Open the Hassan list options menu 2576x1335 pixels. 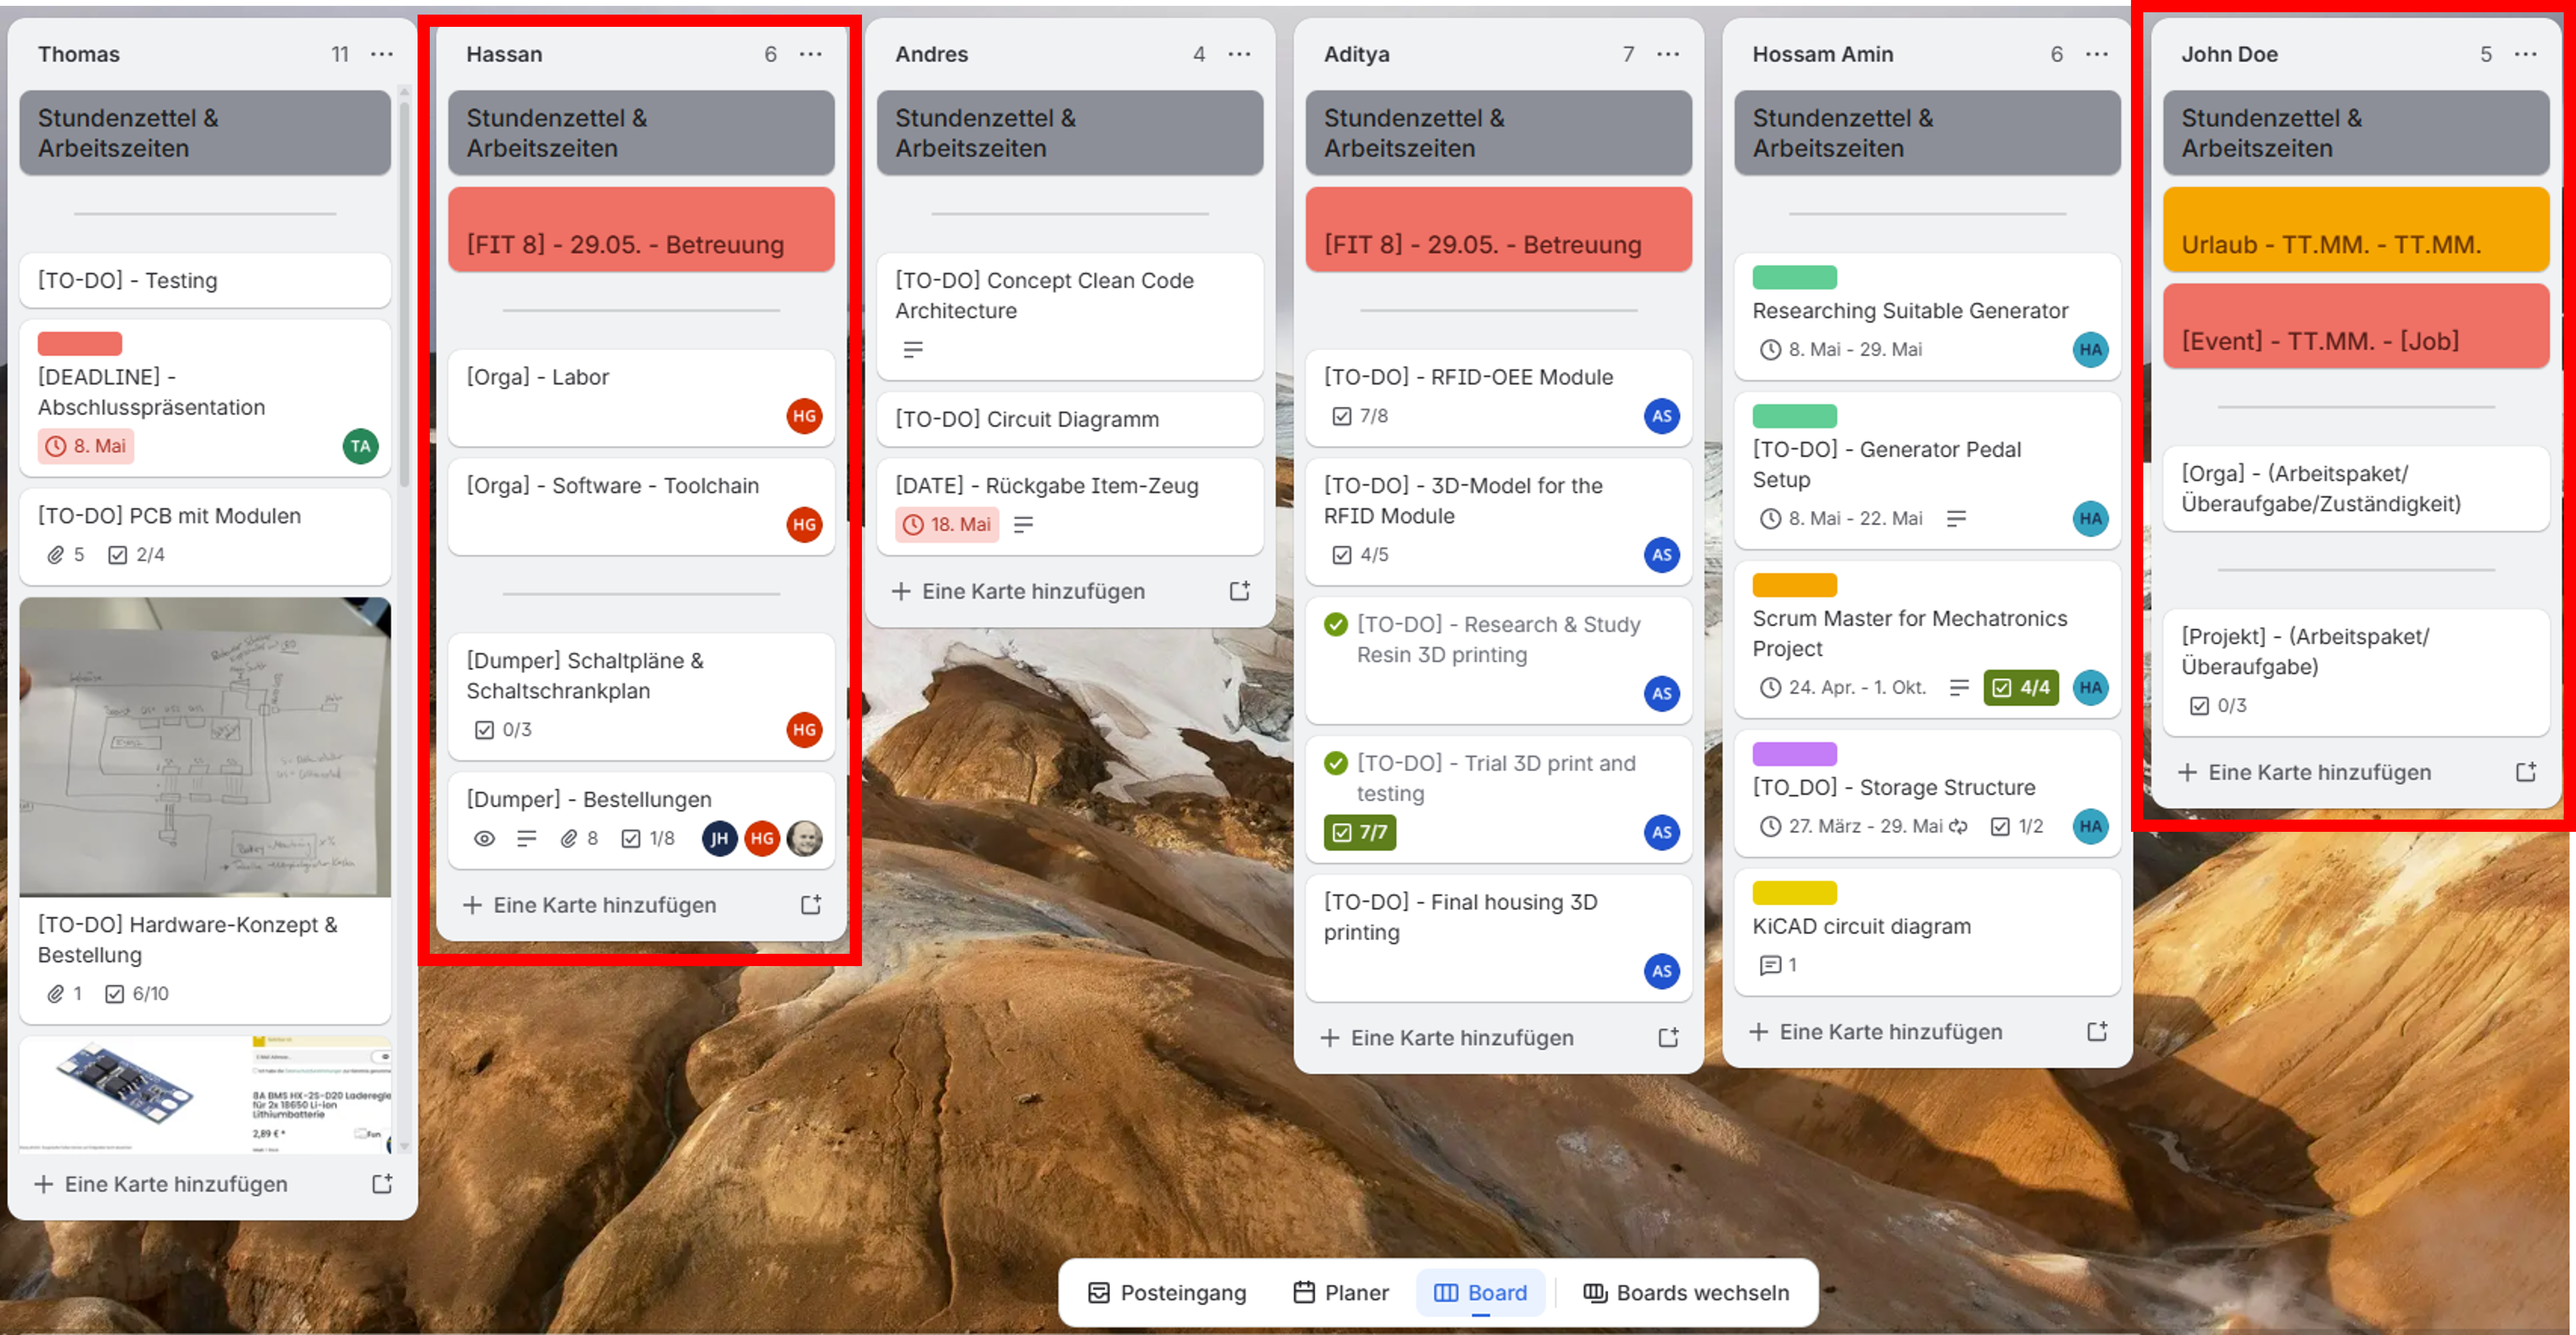coord(811,54)
